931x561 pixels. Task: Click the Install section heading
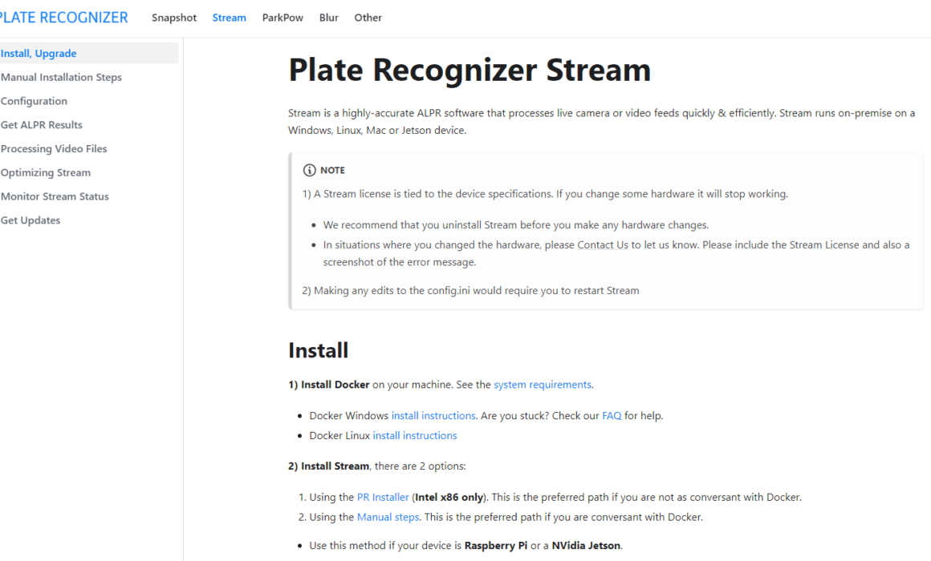[319, 350]
